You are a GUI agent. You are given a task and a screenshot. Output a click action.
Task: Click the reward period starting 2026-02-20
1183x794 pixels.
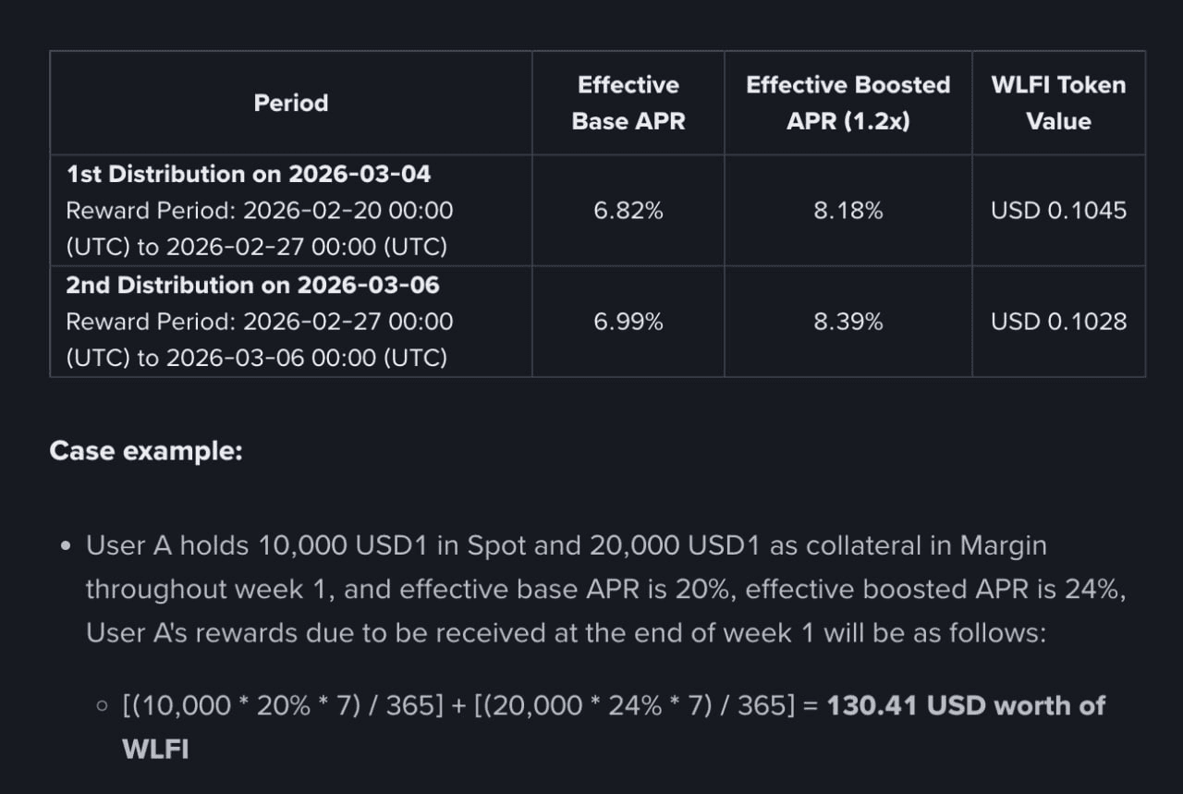click(x=259, y=229)
